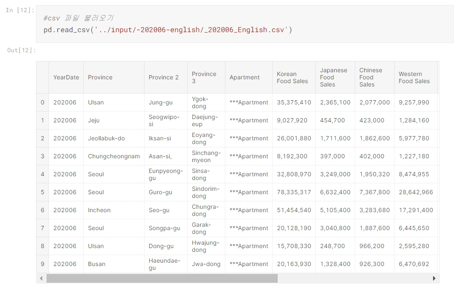Click the Incheon province cell
The width and height of the screenshot is (454, 289).
coord(114,210)
